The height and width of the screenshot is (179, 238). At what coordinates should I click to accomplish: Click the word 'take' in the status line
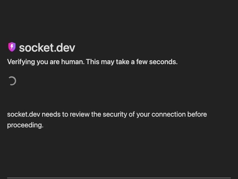pos(123,62)
